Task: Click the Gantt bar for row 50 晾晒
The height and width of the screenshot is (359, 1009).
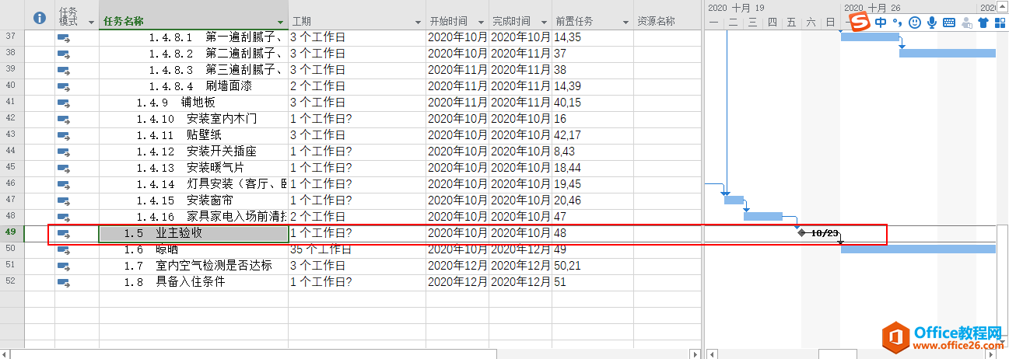Action: (x=918, y=249)
